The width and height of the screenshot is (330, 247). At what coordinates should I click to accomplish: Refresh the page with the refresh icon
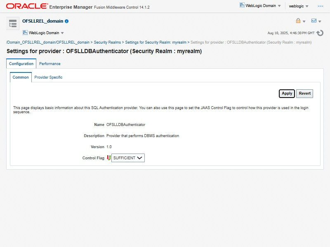coord(320,33)
